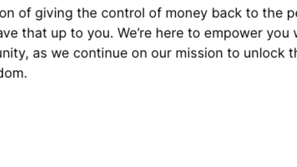Viewport: 297px width, 167px height.
Task: Click on the word "control"
Action: click(123, 13)
